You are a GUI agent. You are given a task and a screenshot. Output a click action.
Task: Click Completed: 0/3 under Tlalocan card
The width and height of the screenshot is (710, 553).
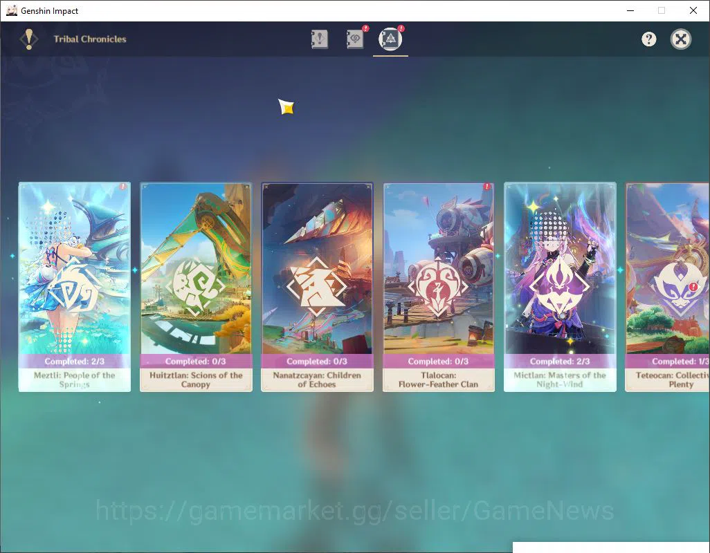point(438,362)
